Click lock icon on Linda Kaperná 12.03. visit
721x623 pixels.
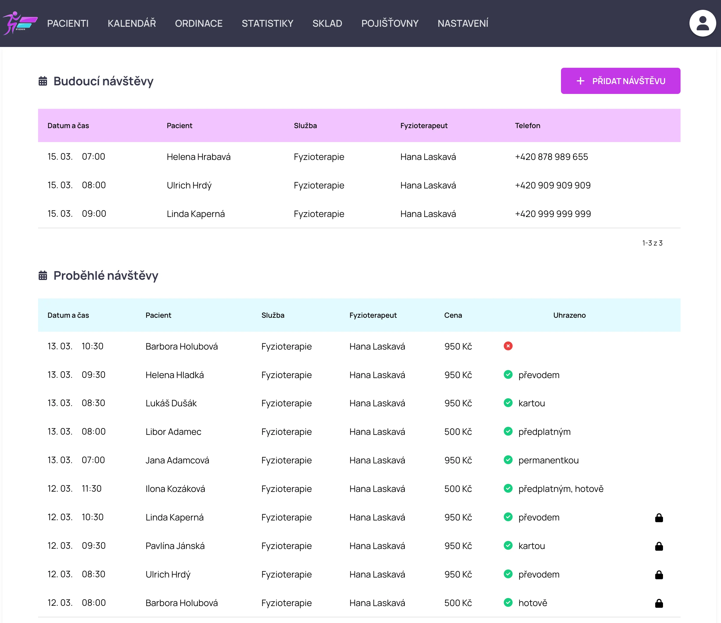659,518
